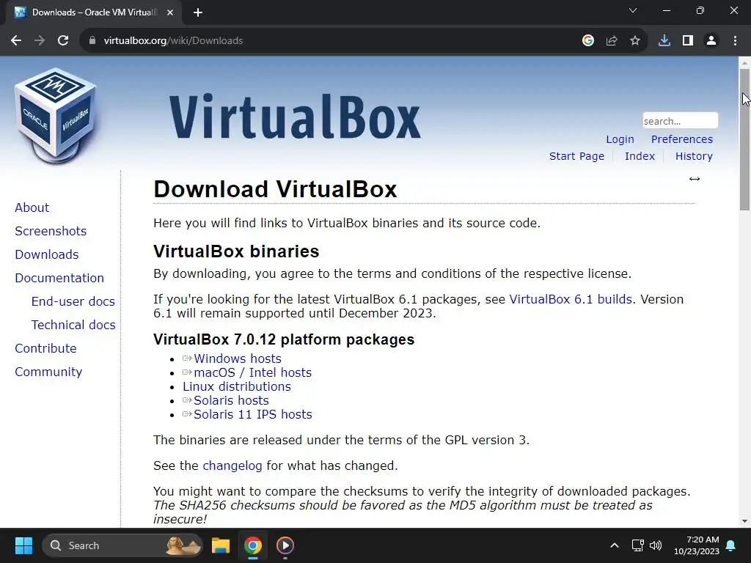Click the address bar URL

tap(173, 41)
